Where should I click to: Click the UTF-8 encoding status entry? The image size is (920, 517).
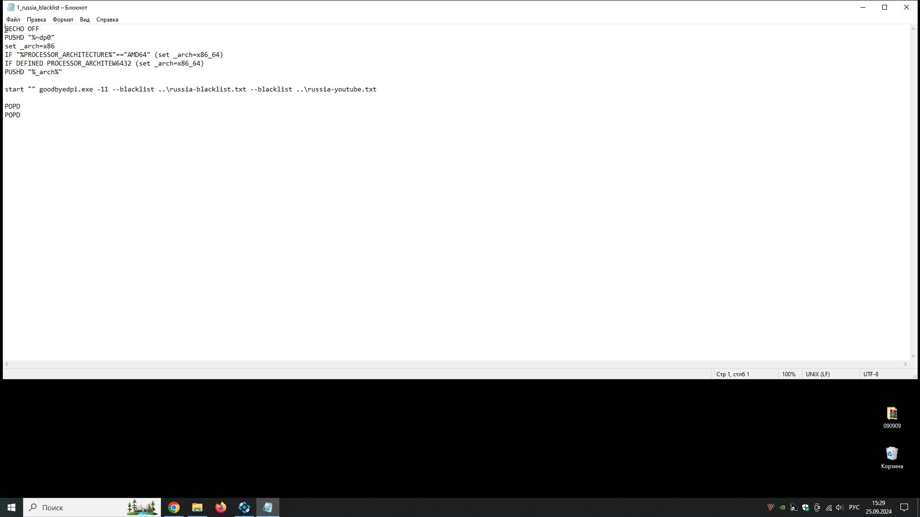coord(871,374)
